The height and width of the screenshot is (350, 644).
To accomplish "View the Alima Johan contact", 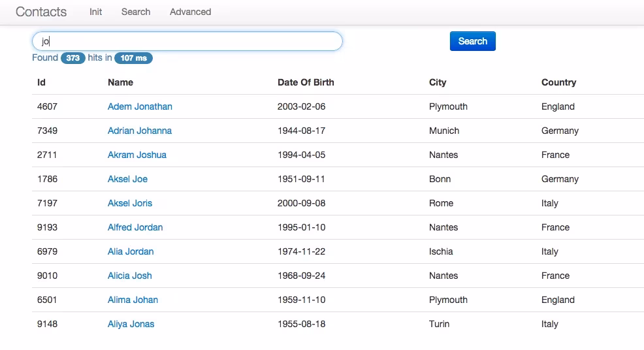I will 133,300.
